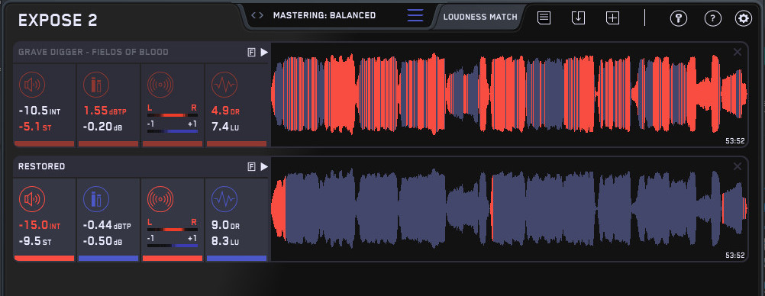Open settings with the gear icon
This screenshot has width=765, height=296.
[x=744, y=18]
